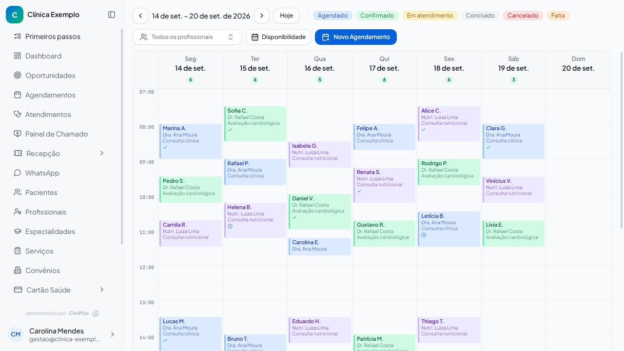The width and height of the screenshot is (624, 351).
Task: Click the Serviços clipboard icon
Action: tap(18, 251)
